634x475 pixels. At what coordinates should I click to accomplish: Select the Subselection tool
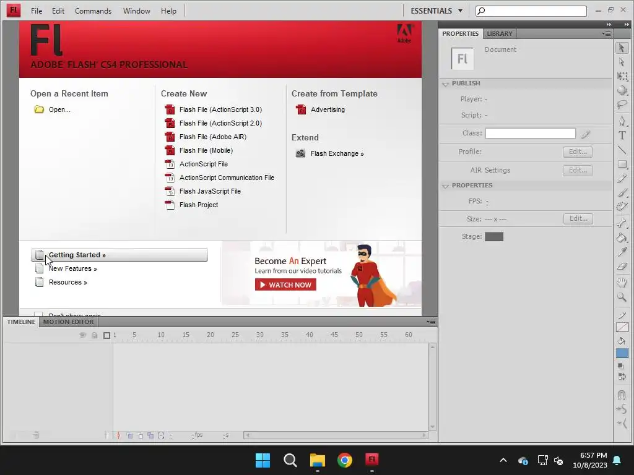tap(622, 62)
